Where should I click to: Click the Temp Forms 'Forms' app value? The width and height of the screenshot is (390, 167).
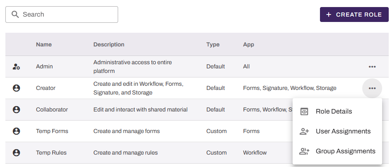[x=252, y=131]
